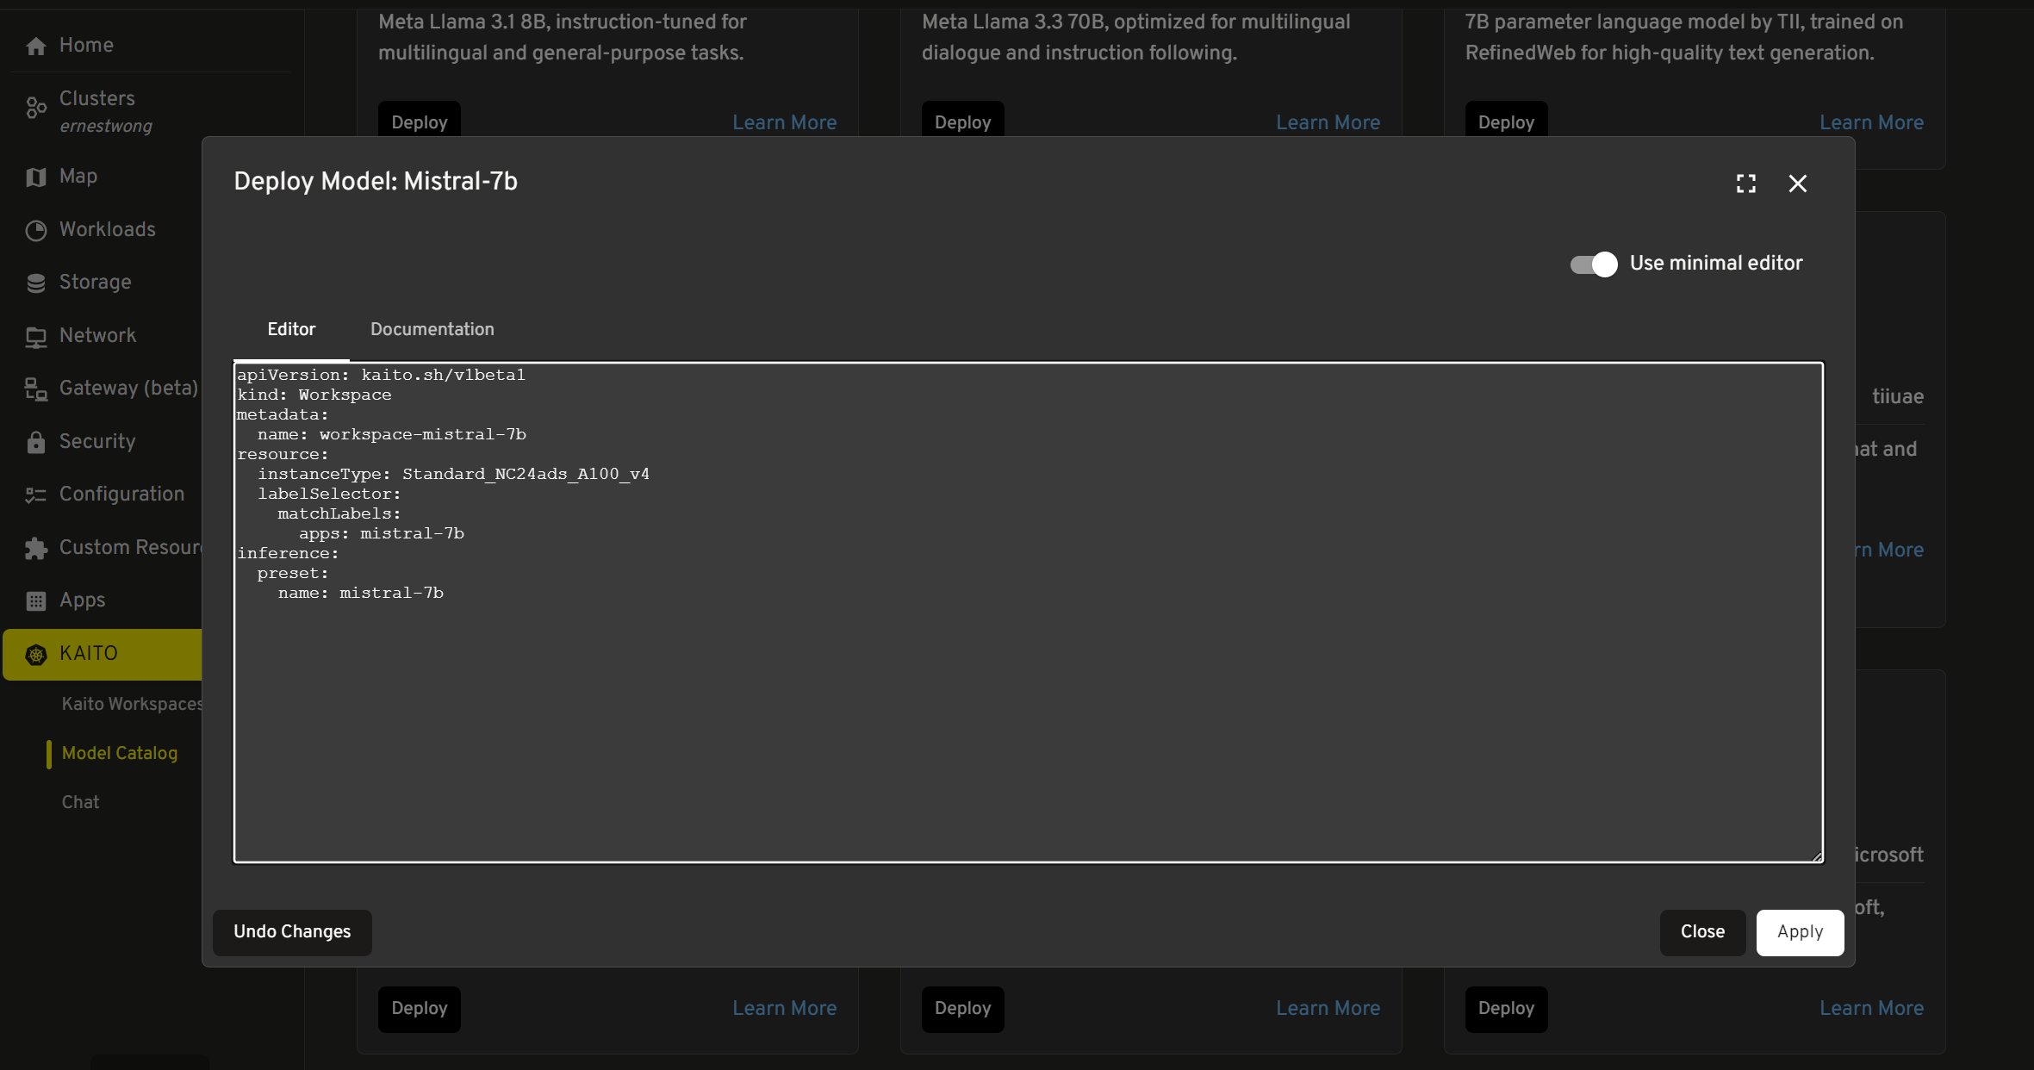Image resolution: width=2034 pixels, height=1070 pixels.
Task: Click the Apply button
Action: 1800,932
